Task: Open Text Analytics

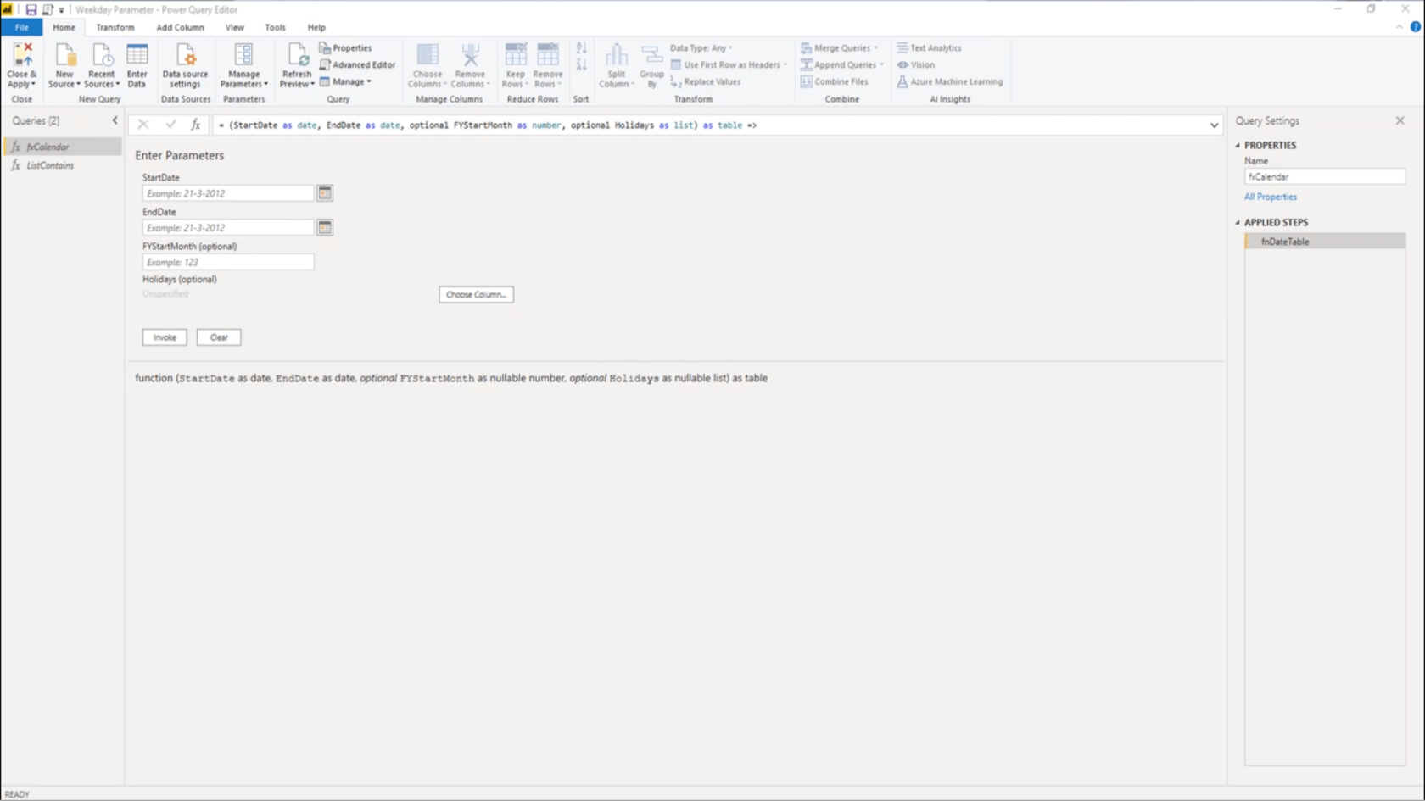Action: [x=929, y=48]
